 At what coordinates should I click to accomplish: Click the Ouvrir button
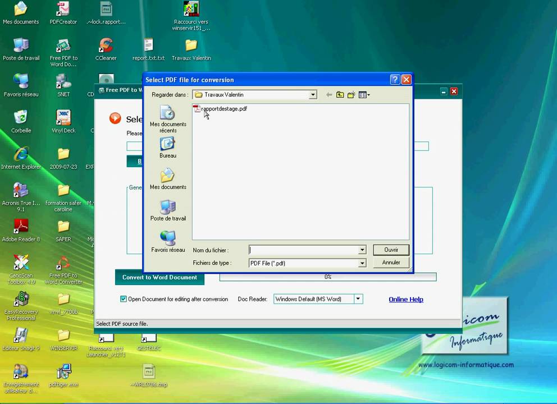click(x=391, y=250)
